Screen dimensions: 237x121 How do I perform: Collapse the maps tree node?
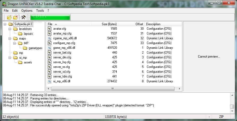point(10,38)
